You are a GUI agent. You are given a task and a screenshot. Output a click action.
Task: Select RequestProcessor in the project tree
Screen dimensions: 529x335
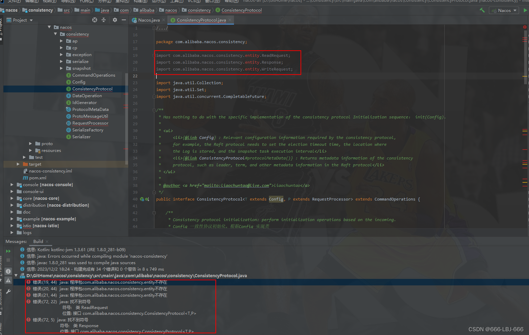(90, 123)
